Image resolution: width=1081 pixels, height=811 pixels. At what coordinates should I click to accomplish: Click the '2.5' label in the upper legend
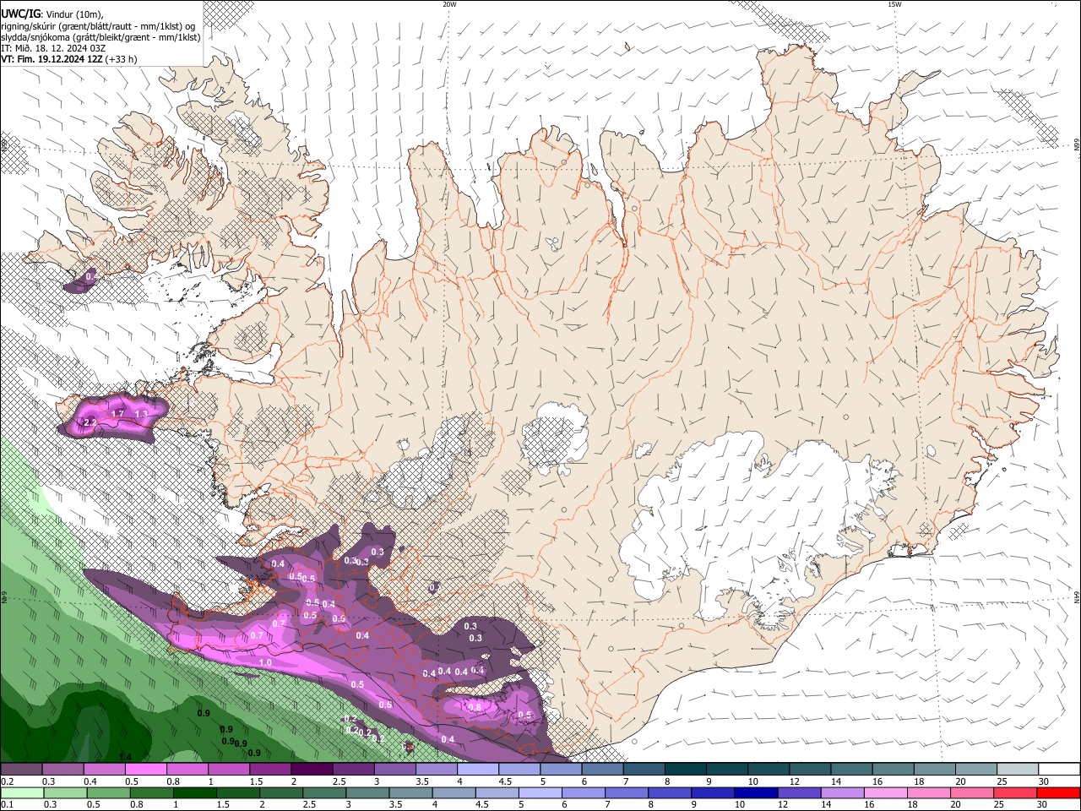click(x=339, y=781)
